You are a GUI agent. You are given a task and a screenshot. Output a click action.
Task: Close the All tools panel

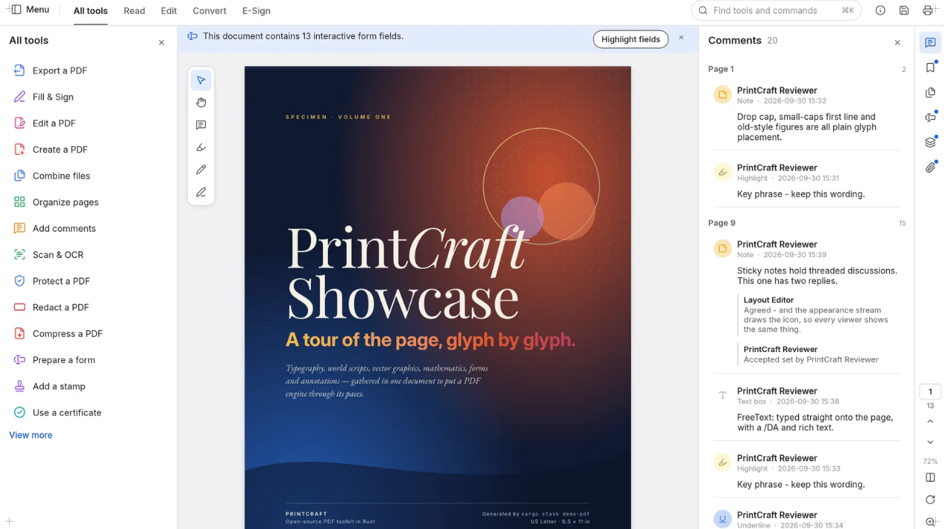click(161, 43)
